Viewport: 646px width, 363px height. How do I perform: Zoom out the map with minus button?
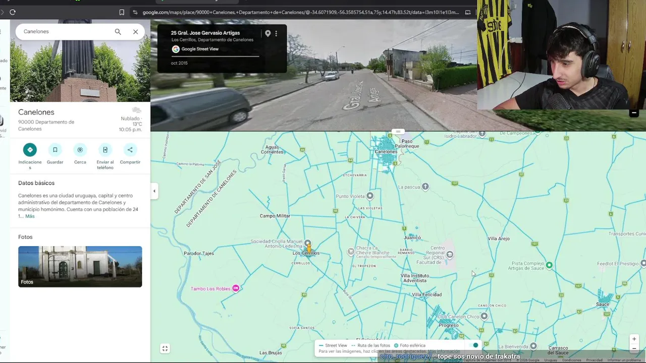[x=634, y=348]
